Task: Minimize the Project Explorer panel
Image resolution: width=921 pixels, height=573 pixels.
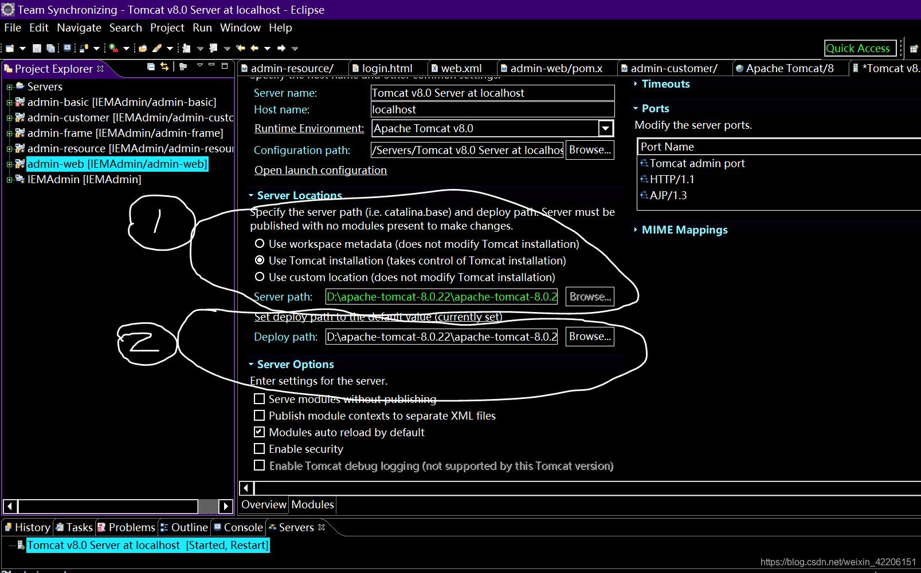Action: 211,64
